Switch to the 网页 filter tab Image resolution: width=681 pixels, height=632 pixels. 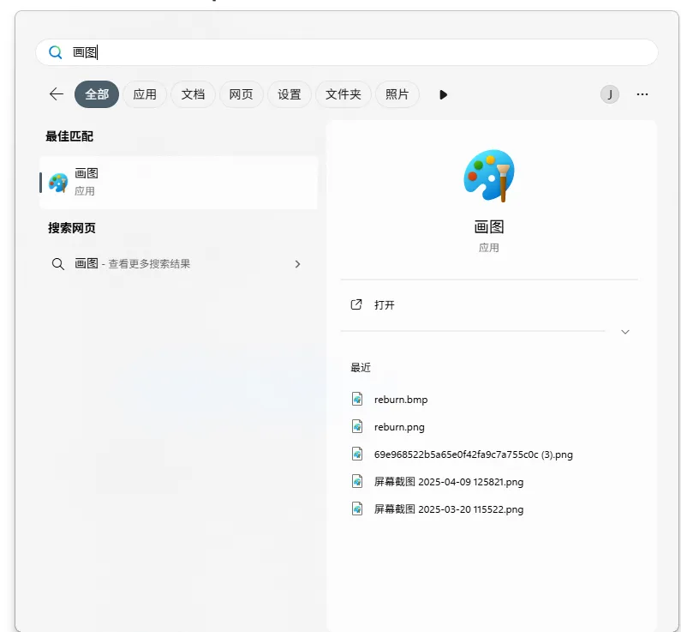point(241,94)
